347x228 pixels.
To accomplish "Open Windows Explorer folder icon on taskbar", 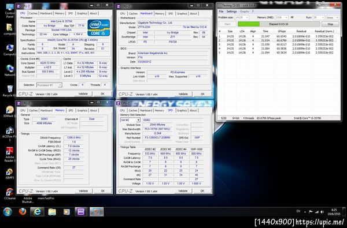I will tap(52, 212).
